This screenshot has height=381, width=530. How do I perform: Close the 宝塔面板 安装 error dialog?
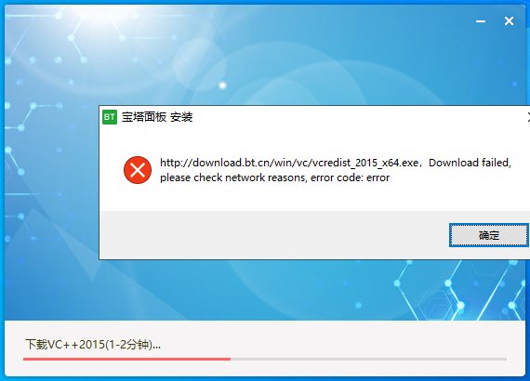(x=528, y=117)
